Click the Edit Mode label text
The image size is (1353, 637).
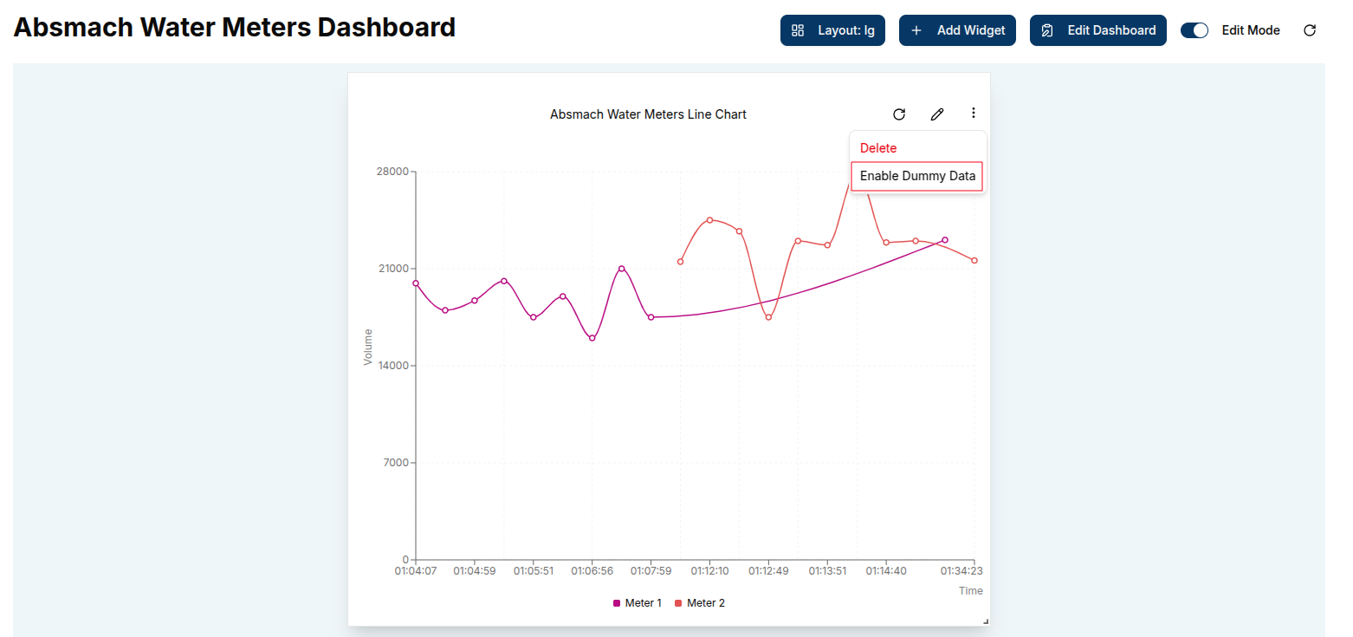pyautogui.click(x=1251, y=30)
